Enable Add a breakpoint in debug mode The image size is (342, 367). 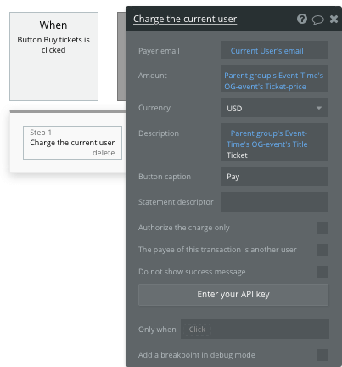[x=322, y=355]
